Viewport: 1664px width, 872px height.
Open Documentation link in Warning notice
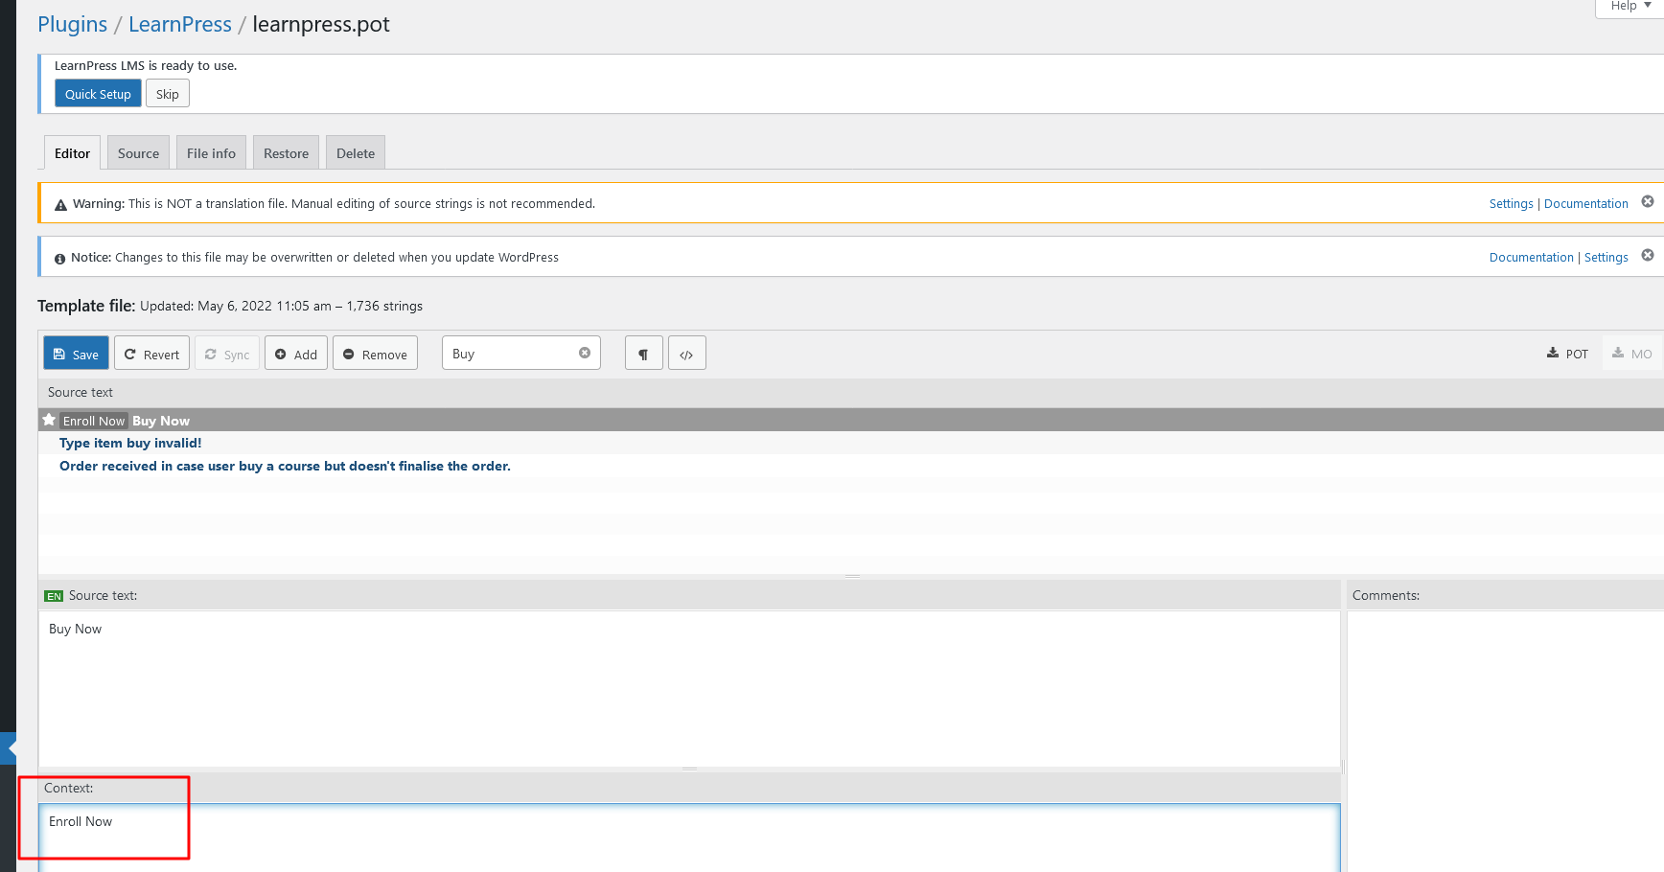[x=1585, y=203]
